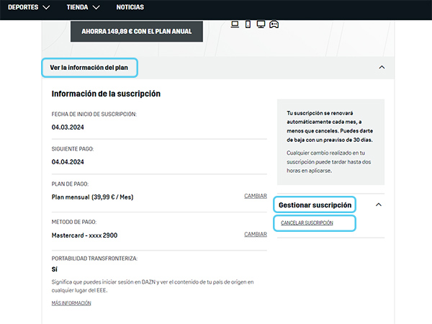Click the Plan mensual (39,99 € / Mes) text
This screenshot has width=432, height=324.
92,197
